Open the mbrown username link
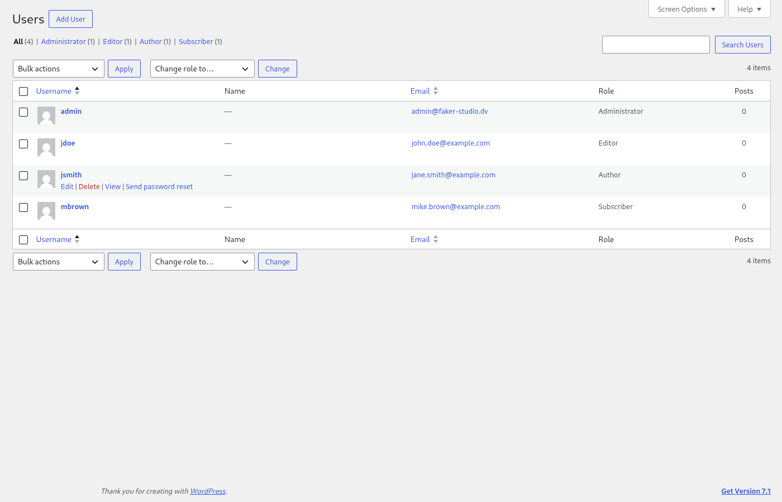782x502 pixels. pos(75,207)
